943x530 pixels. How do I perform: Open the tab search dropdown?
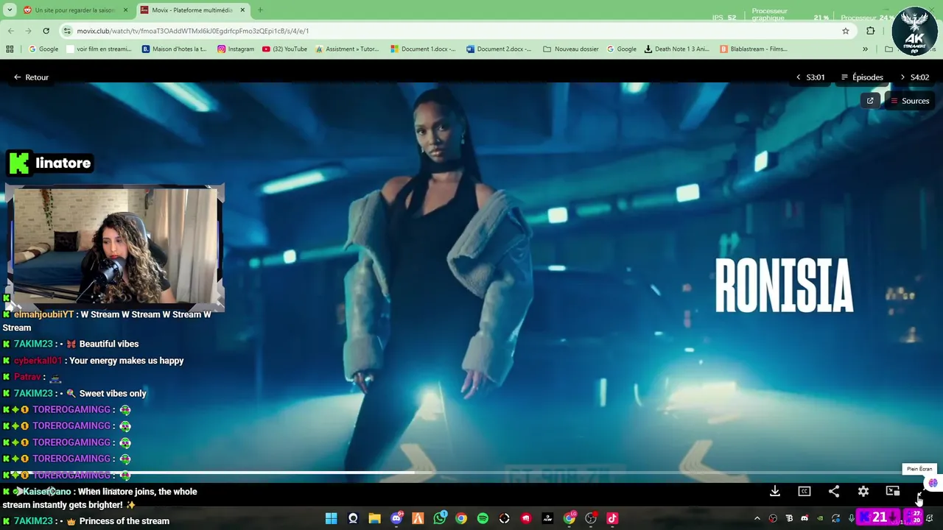10,10
